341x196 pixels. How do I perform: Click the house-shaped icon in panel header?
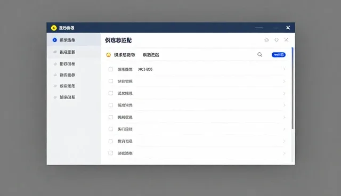coord(266,39)
